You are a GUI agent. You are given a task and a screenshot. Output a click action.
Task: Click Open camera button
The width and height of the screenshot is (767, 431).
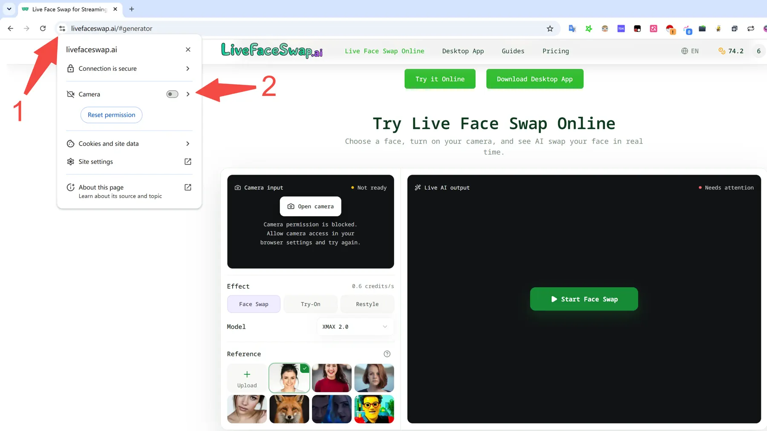pyautogui.click(x=311, y=207)
